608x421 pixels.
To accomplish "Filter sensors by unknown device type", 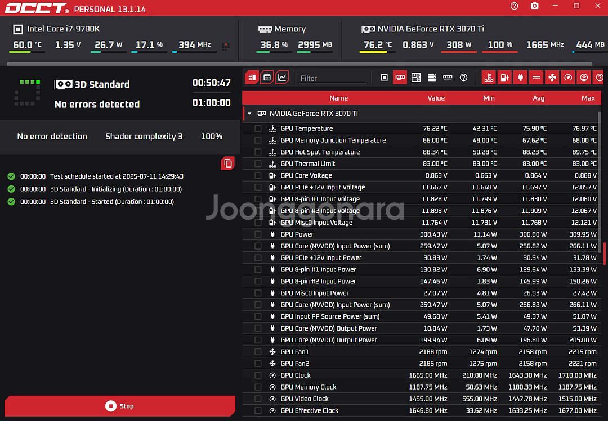I will pos(464,78).
